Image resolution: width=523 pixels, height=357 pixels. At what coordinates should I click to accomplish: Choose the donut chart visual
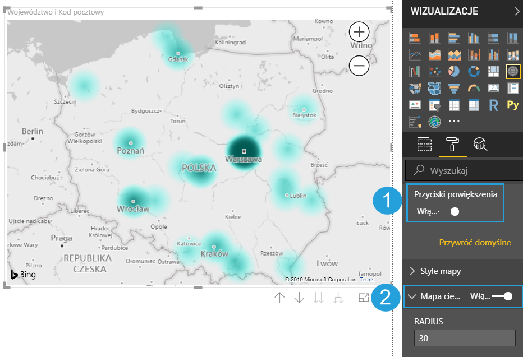(474, 71)
